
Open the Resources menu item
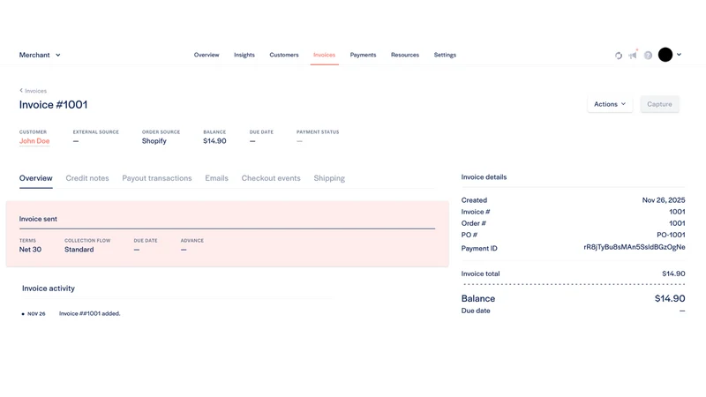[405, 55]
